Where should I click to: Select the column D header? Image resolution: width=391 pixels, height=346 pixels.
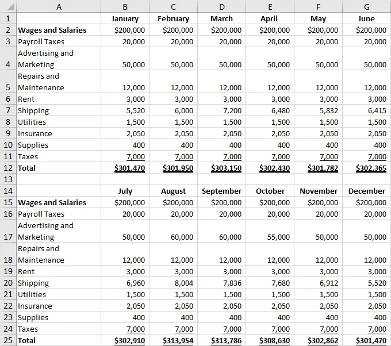[x=222, y=7]
